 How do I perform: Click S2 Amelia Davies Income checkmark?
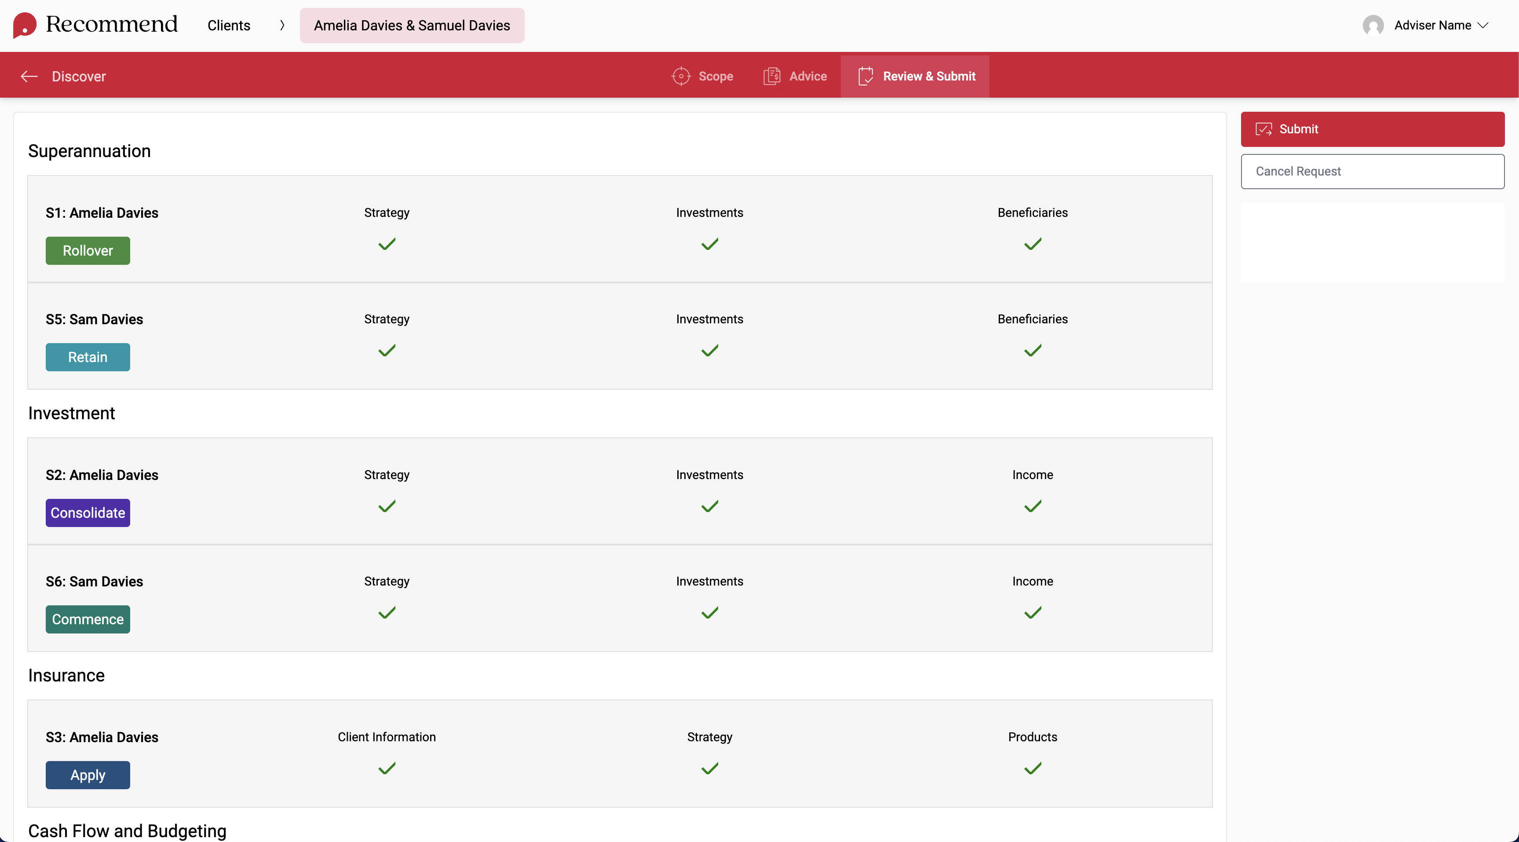tap(1033, 506)
